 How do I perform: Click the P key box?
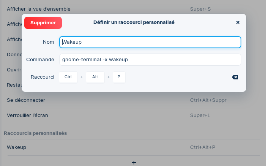click(119, 77)
